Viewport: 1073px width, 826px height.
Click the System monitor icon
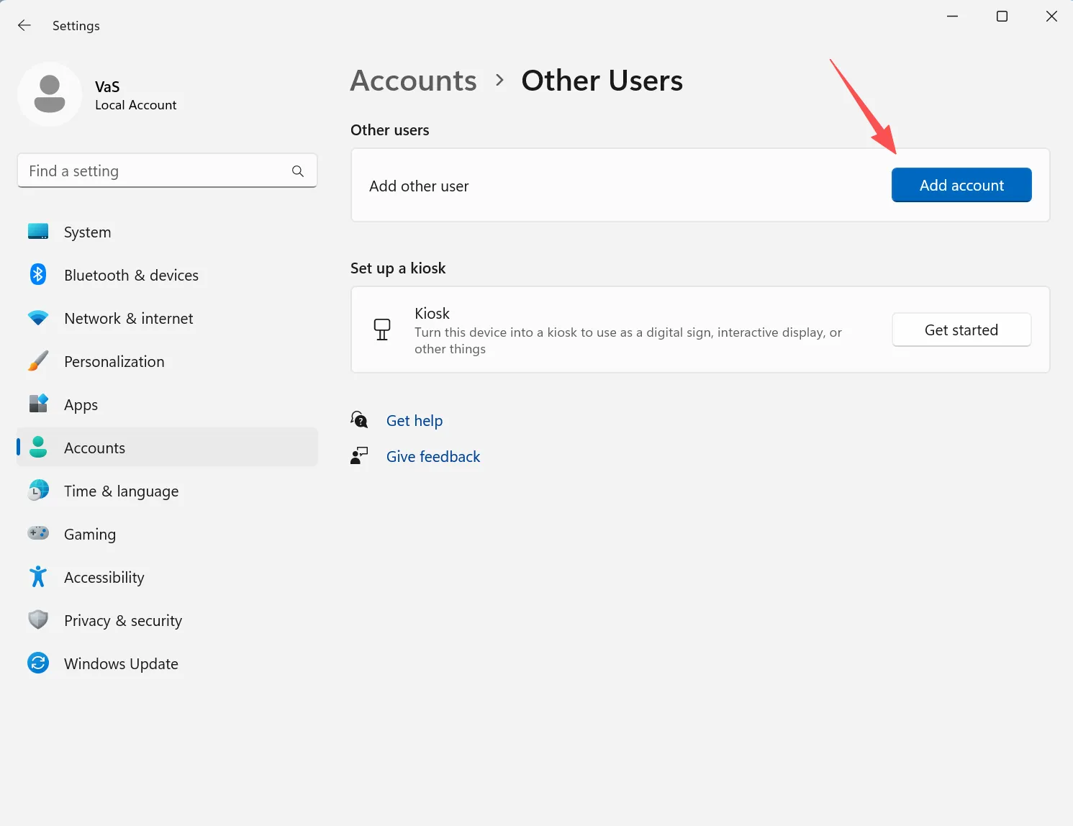tap(38, 232)
